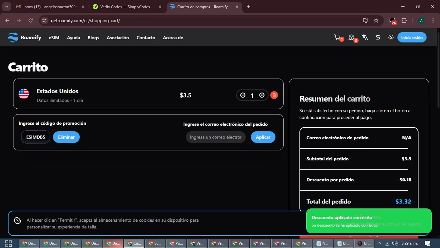
Task: Open the volume speaker icon in tray
Action: point(395,243)
